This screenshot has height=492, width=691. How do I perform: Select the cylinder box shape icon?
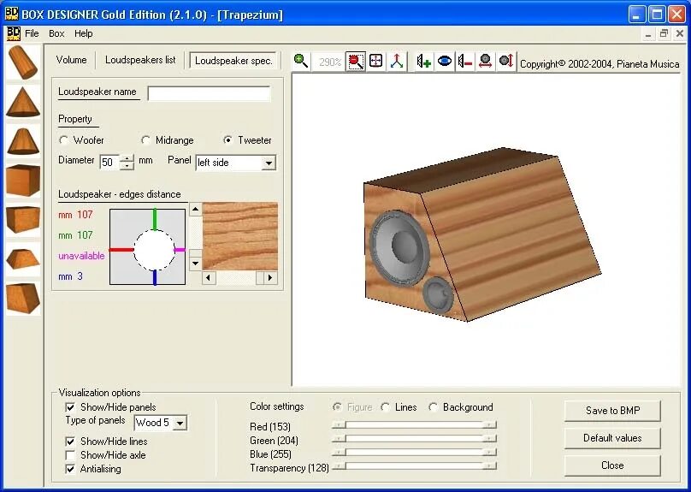click(23, 62)
